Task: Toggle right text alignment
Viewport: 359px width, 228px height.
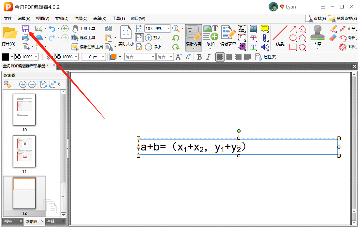Action: pyautogui.click(x=238, y=57)
